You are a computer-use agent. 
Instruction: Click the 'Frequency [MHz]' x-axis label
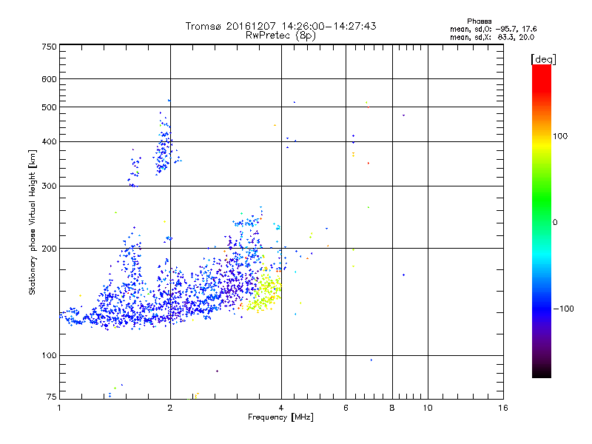[280, 417]
